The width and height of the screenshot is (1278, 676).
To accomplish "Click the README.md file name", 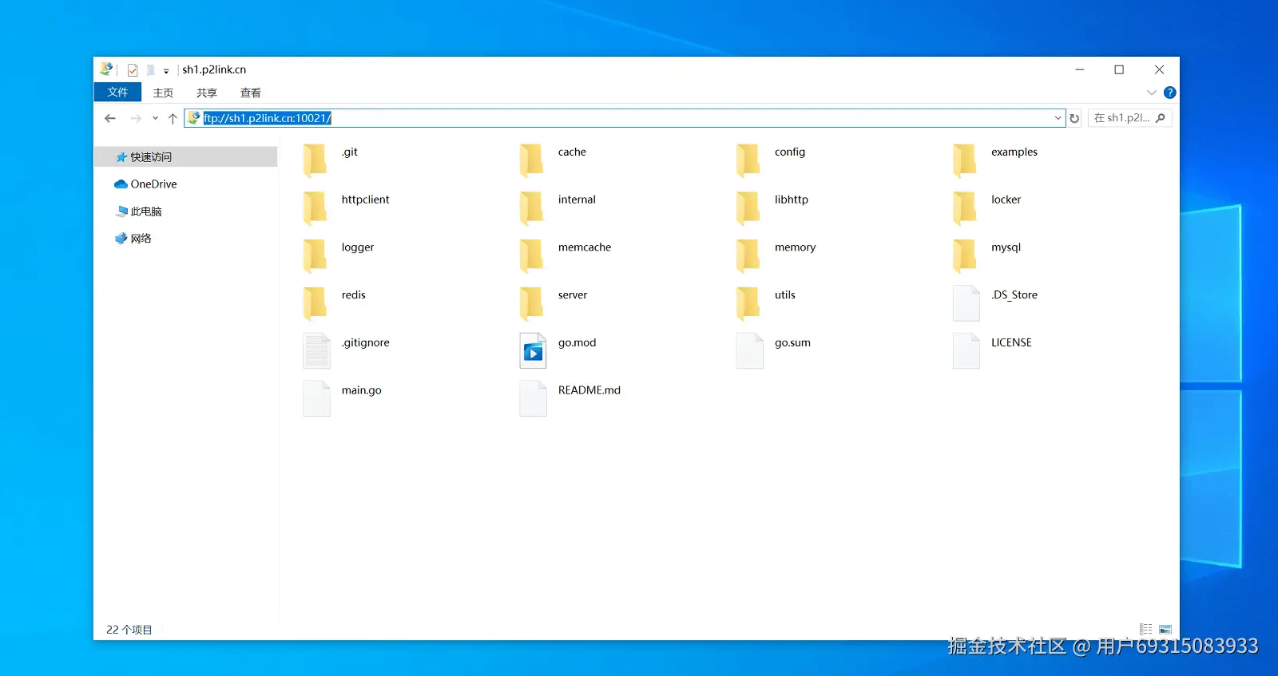I will [589, 390].
